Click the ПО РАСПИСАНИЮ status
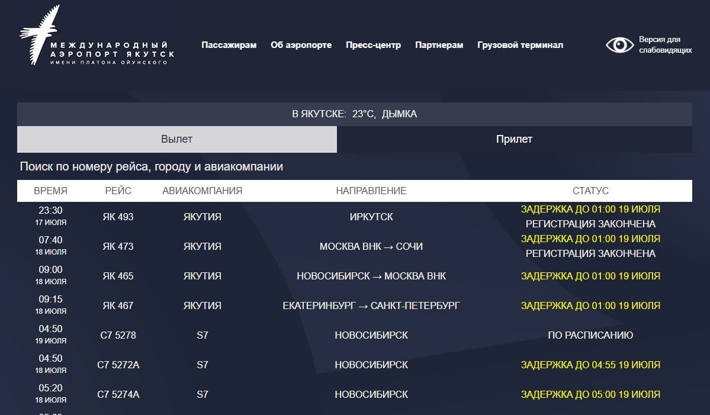 pyautogui.click(x=590, y=335)
